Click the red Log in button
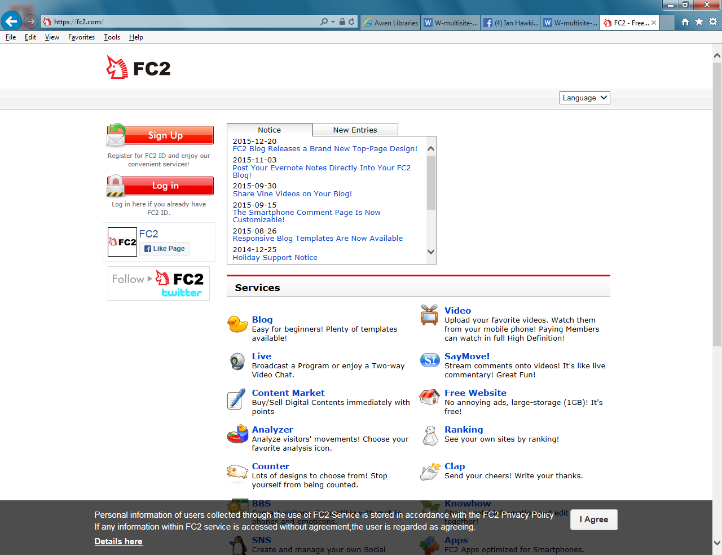This screenshot has width=722, height=555. click(161, 186)
